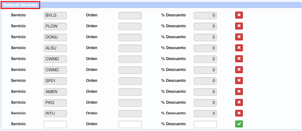Focus the blank % Descuento field at bottom
This screenshot has height=131, width=302.
pyautogui.click(x=205, y=124)
